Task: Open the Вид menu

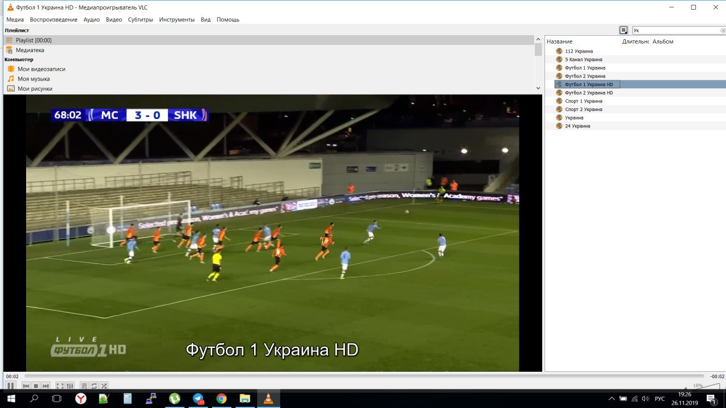Action: pos(206,19)
